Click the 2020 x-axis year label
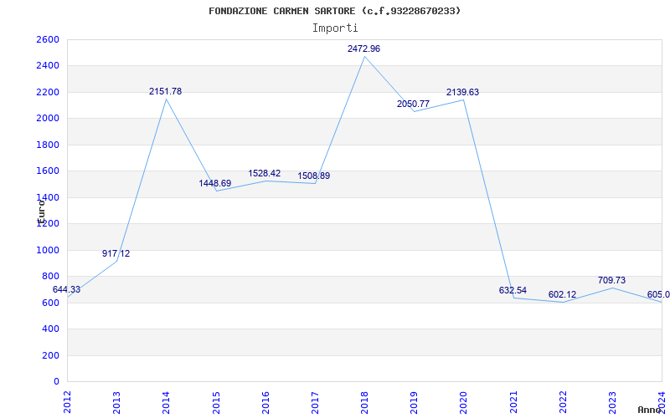Viewport: 670px width, 418px height. pos(464,401)
